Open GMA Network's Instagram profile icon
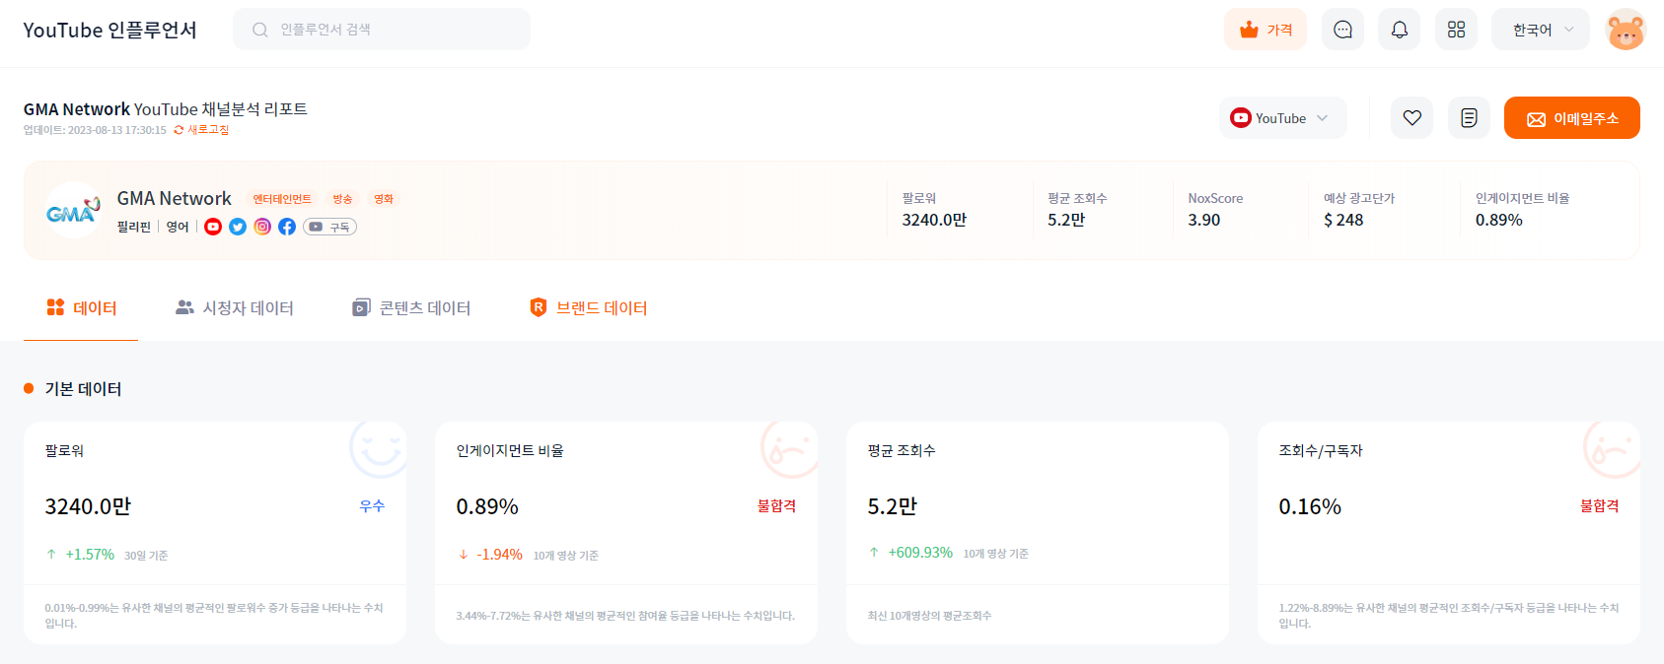The width and height of the screenshot is (1664, 664). (262, 227)
